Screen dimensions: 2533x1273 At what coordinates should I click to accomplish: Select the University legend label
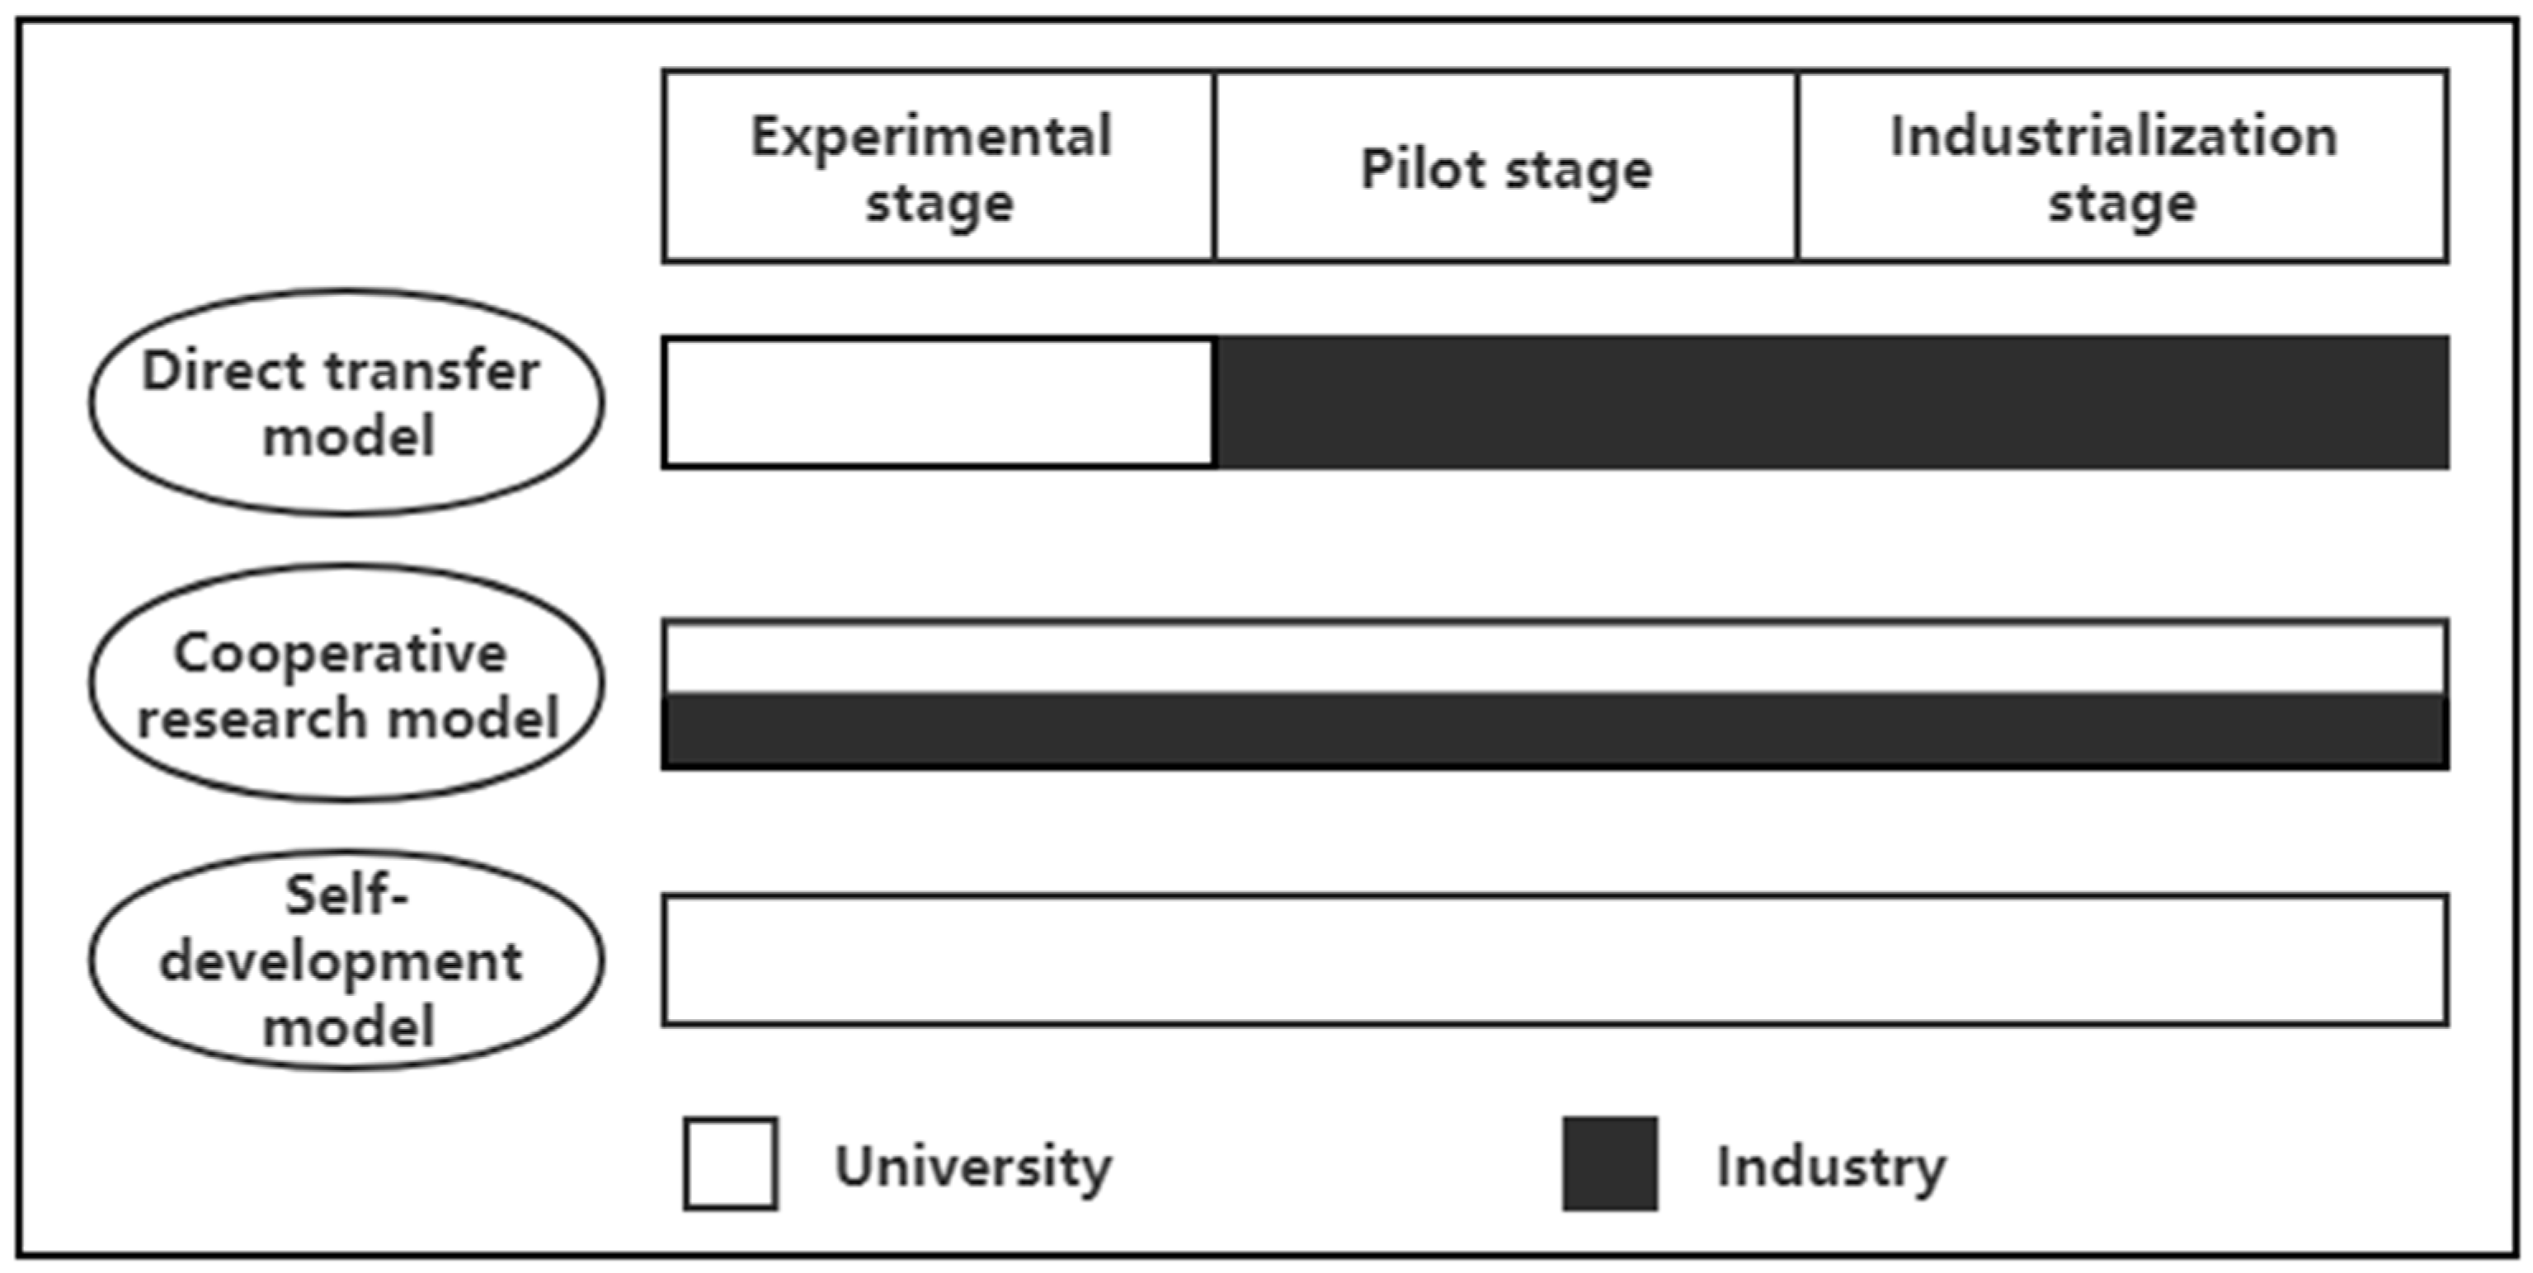pyautogui.click(x=972, y=1167)
